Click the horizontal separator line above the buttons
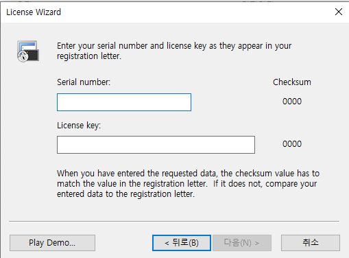The image size is (349, 258). tap(174, 221)
